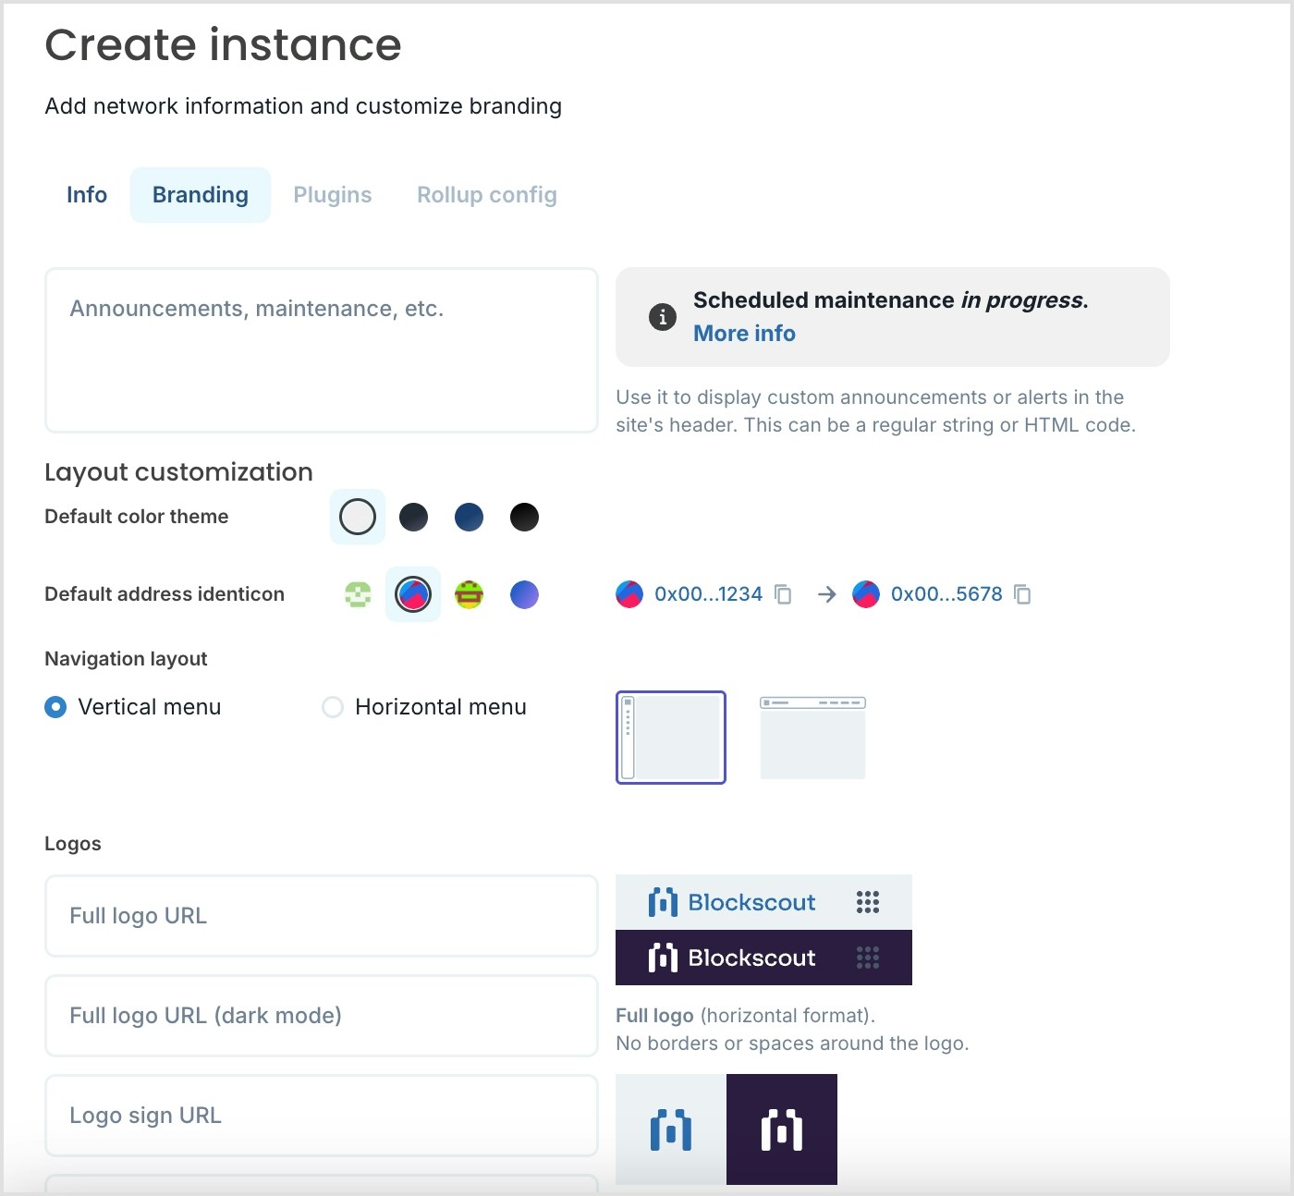This screenshot has height=1196, width=1294.
Task: Click the Default color theme label
Action: pos(137,517)
